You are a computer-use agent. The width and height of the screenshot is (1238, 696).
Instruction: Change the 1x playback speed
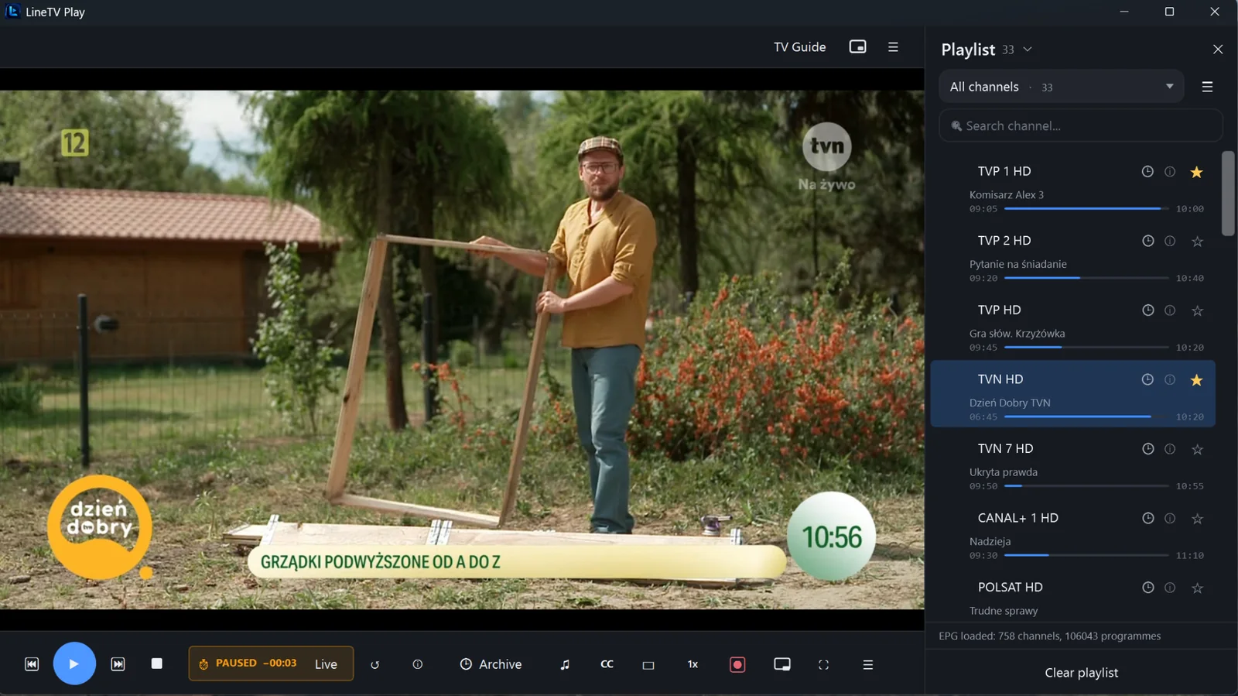pos(693,664)
